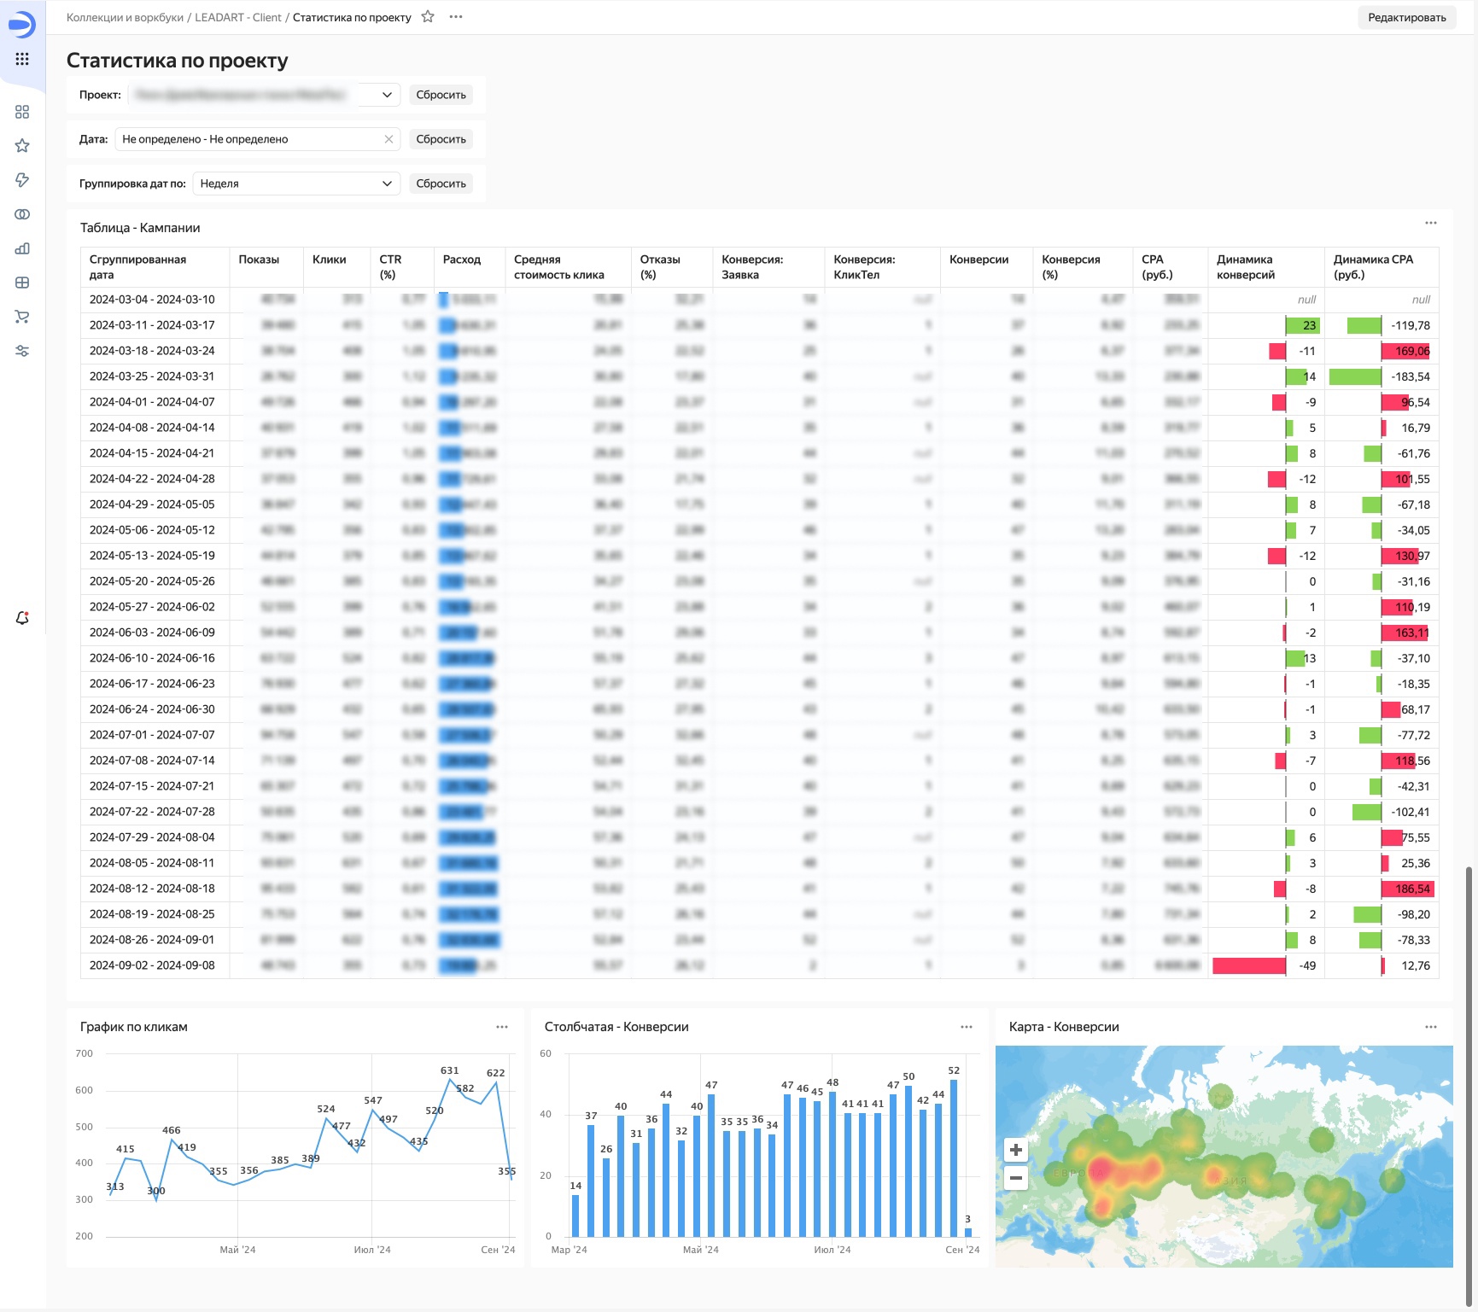This screenshot has height=1312, width=1478.
Task: Open the notifications bell icon
Action: coord(22,617)
